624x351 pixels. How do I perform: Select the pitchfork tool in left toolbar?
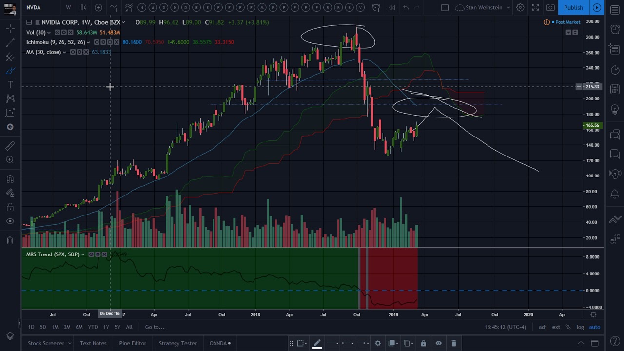pos(10,57)
